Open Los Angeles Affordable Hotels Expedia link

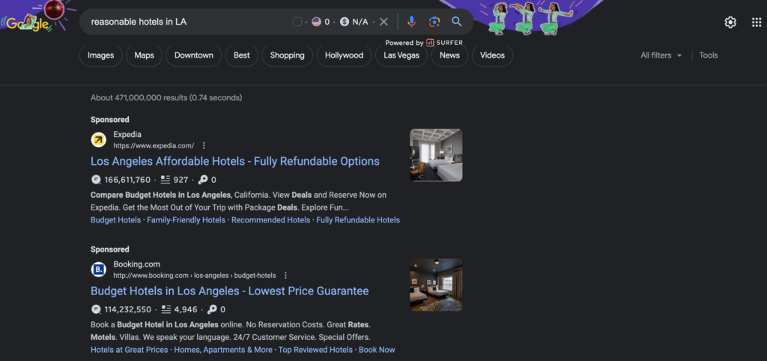(235, 161)
